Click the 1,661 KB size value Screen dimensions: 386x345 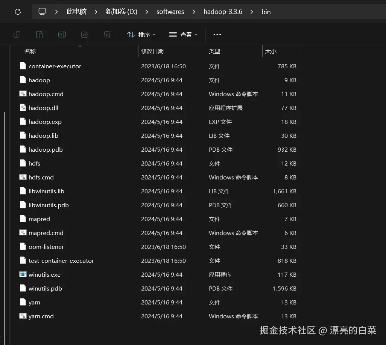[284, 191]
